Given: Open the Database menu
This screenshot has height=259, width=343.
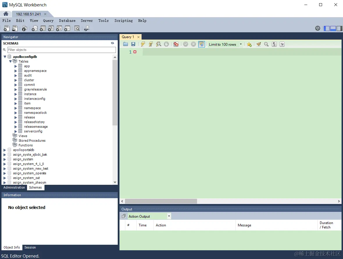Looking at the screenshot, I should (67, 21).
